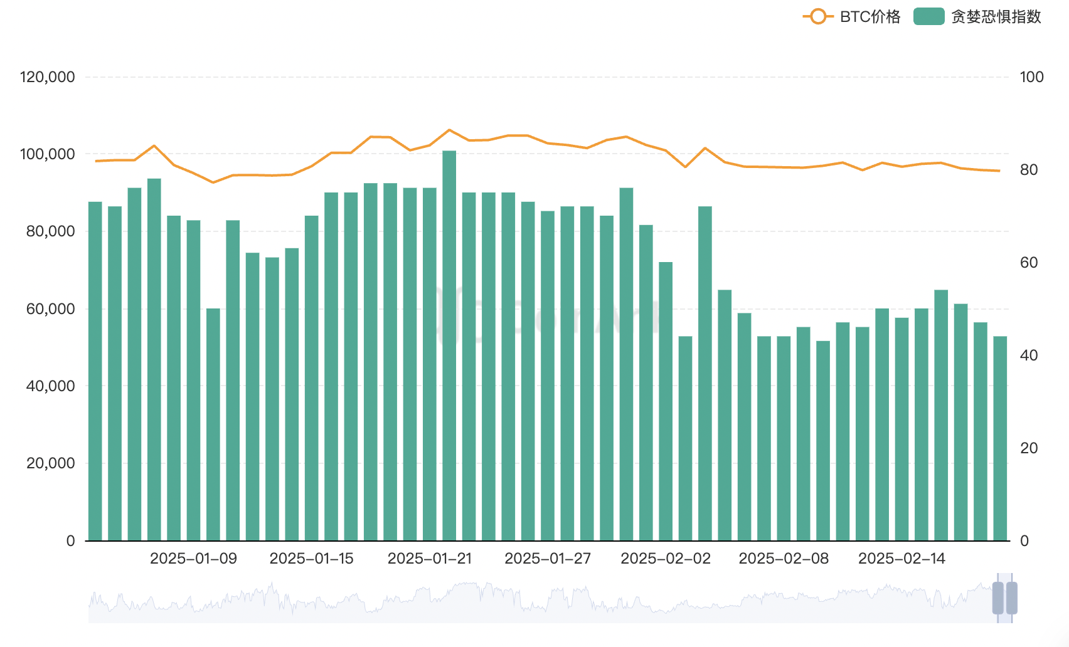Click the BTC price line peak near 2025-01-21
1069x647 pixels.
(x=449, y=130)
